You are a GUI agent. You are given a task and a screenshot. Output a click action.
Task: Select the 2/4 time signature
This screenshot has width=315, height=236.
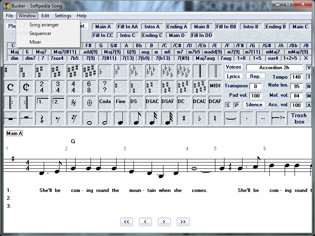click(42, 87)
